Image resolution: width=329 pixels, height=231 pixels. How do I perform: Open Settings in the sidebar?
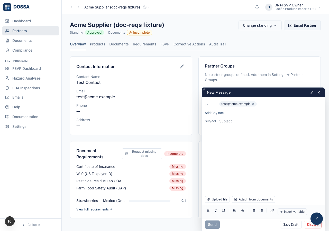pyautogui.click(x=31, y=127)
